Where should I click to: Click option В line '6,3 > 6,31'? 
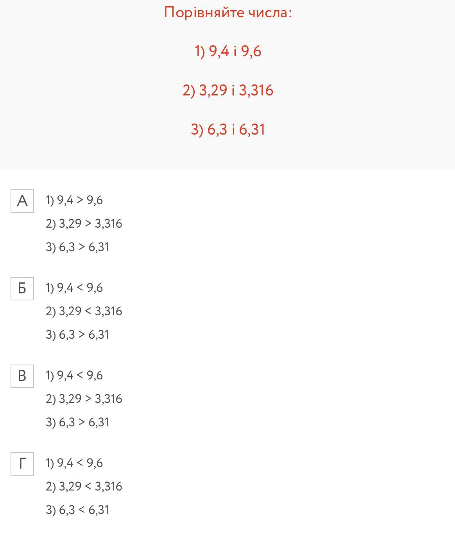pos(77,422)
